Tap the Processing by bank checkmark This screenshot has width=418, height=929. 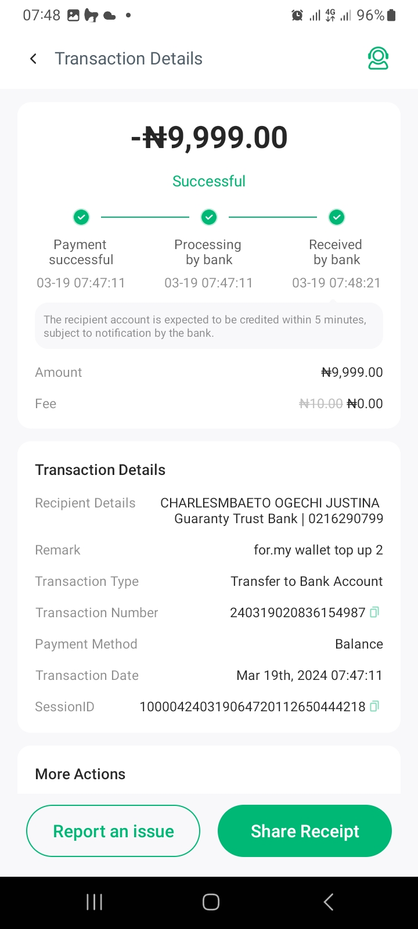(209, 217)
